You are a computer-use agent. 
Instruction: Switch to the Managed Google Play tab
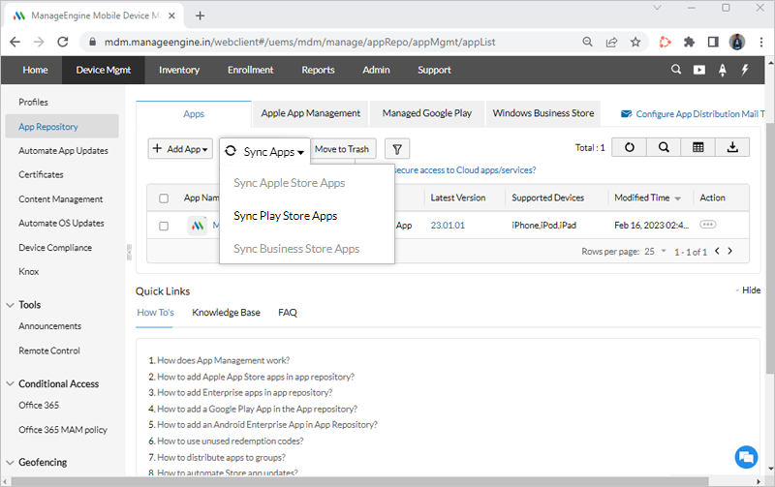pos(427,113)
